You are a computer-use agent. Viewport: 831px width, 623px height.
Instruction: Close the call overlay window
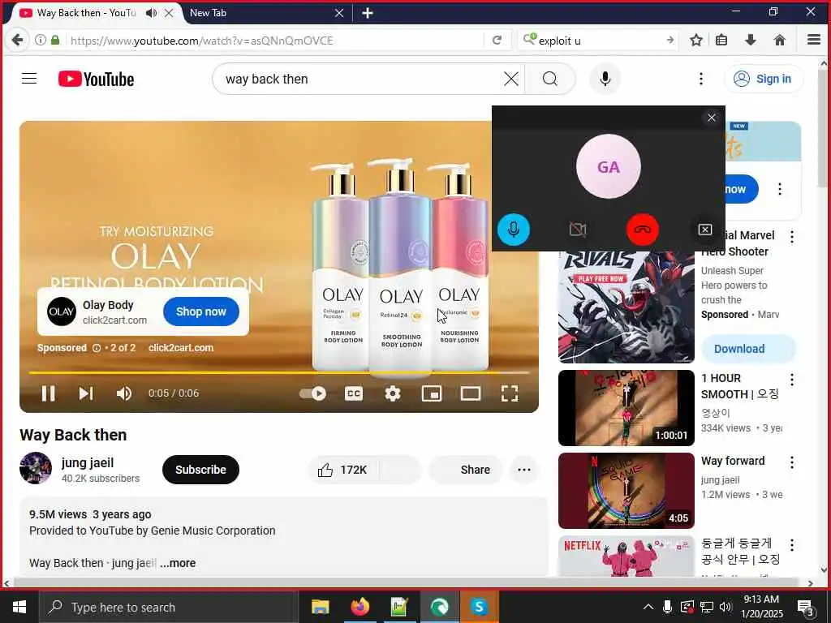pyautogui.click(x=712, y=118)
